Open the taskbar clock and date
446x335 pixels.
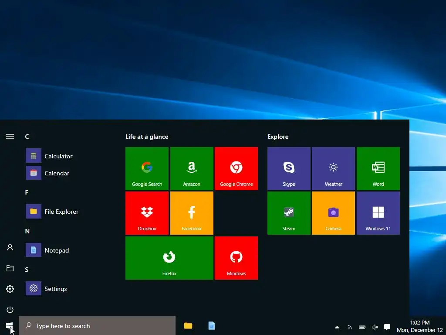(420, 326)
